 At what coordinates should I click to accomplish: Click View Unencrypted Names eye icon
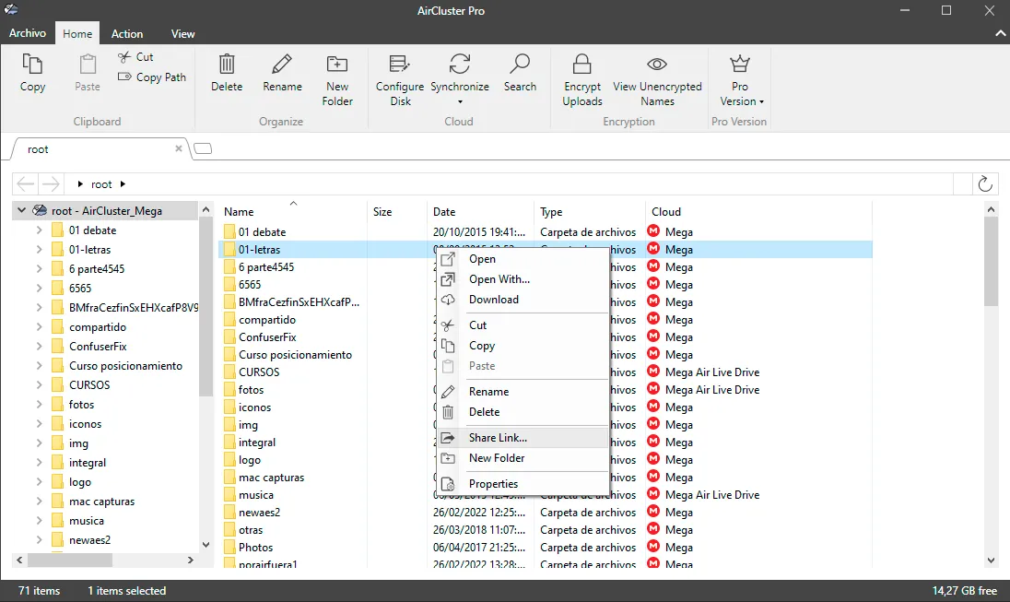[x=657, y=64]
